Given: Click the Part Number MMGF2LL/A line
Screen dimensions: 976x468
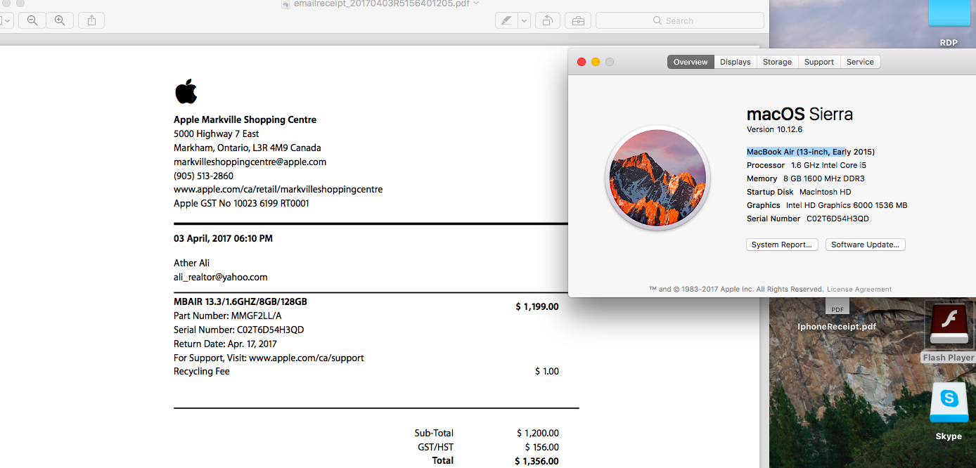Looking at the screenshot, I should coord(228,316).
